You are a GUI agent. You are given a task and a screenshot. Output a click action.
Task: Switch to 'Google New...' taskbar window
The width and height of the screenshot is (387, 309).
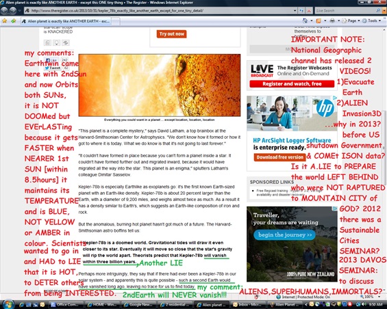(x=138, y=305)
